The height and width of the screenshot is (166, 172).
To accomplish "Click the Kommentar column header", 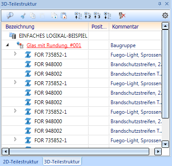I will [x=135, y=27].
